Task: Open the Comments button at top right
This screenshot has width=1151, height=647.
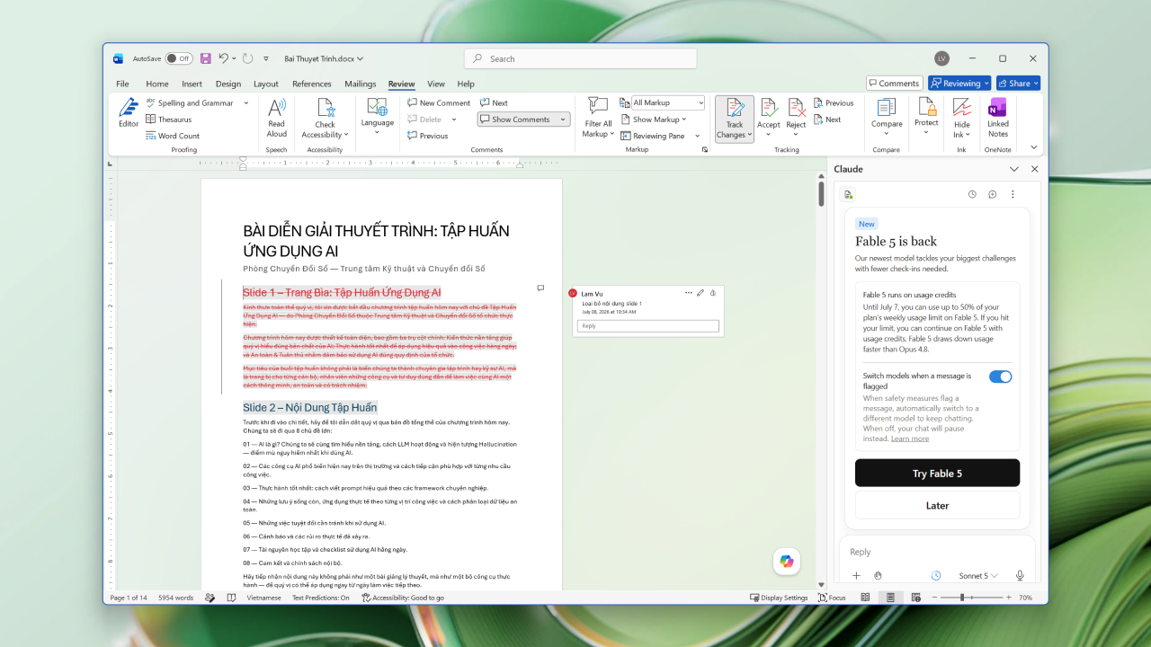Action: pyautogui.click(x=895, y=84)
